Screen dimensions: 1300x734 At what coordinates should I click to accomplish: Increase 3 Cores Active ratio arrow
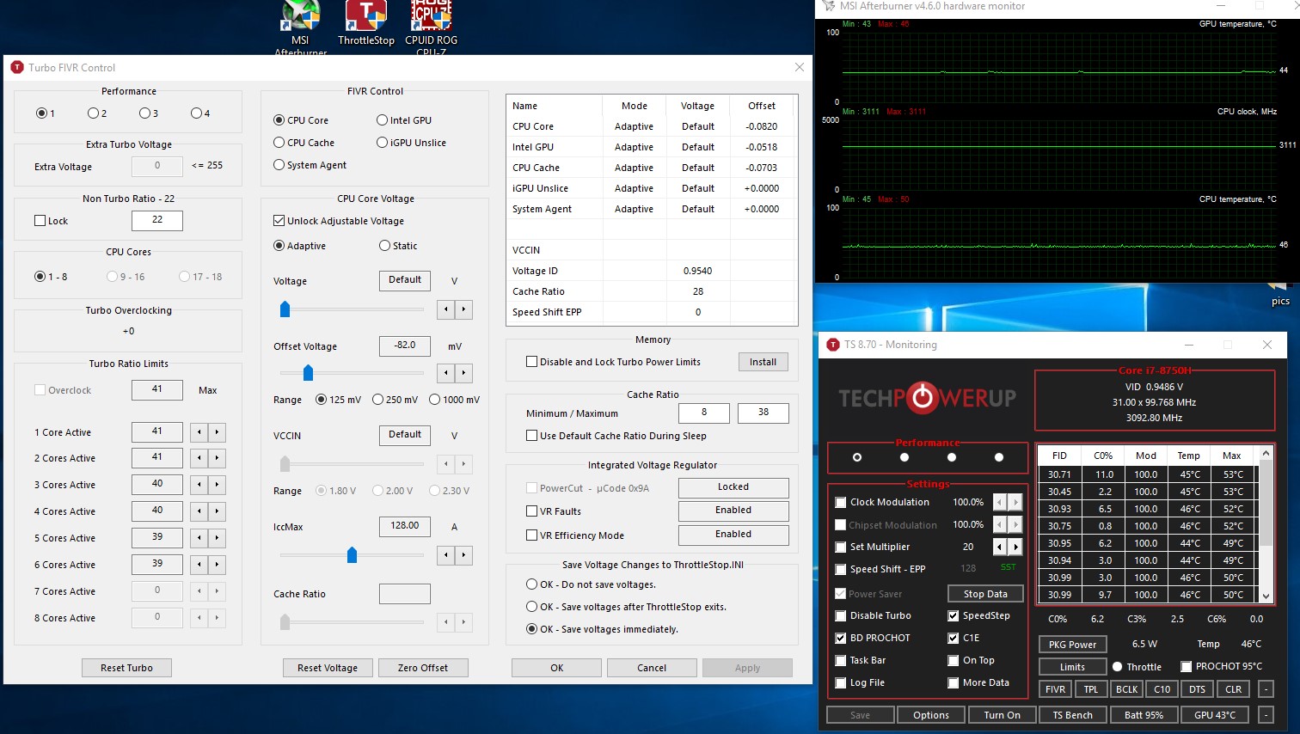(217, 485)
